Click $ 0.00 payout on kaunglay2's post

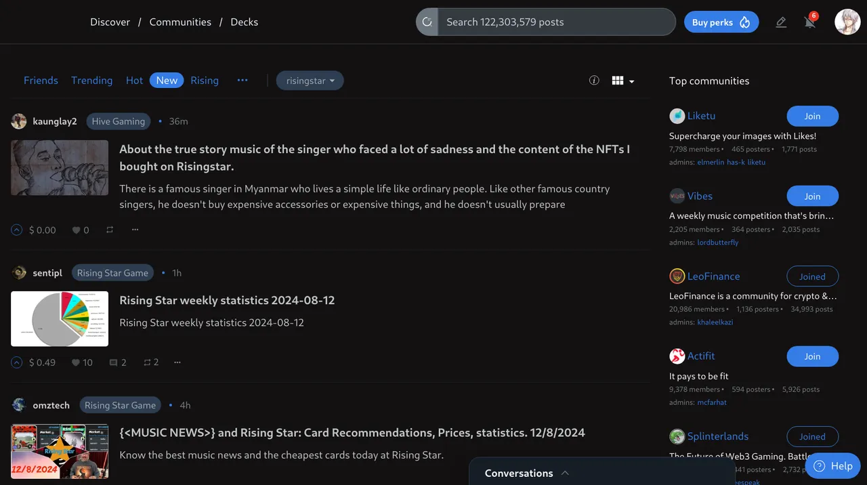(x=42, y=230)
